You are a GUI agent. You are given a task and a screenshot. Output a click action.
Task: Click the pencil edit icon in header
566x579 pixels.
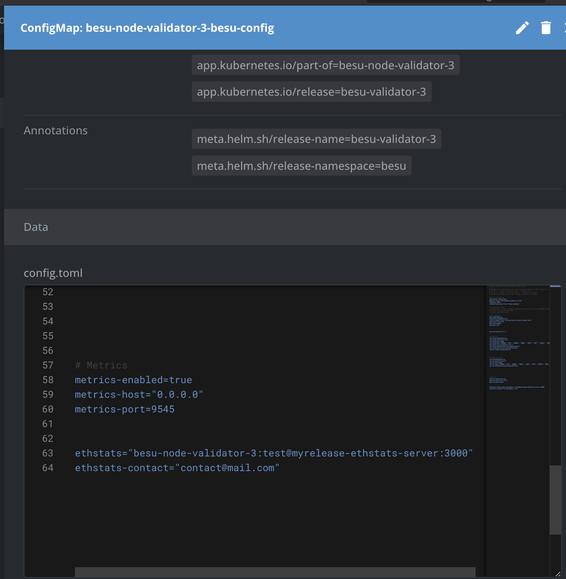tap(522, 28)
